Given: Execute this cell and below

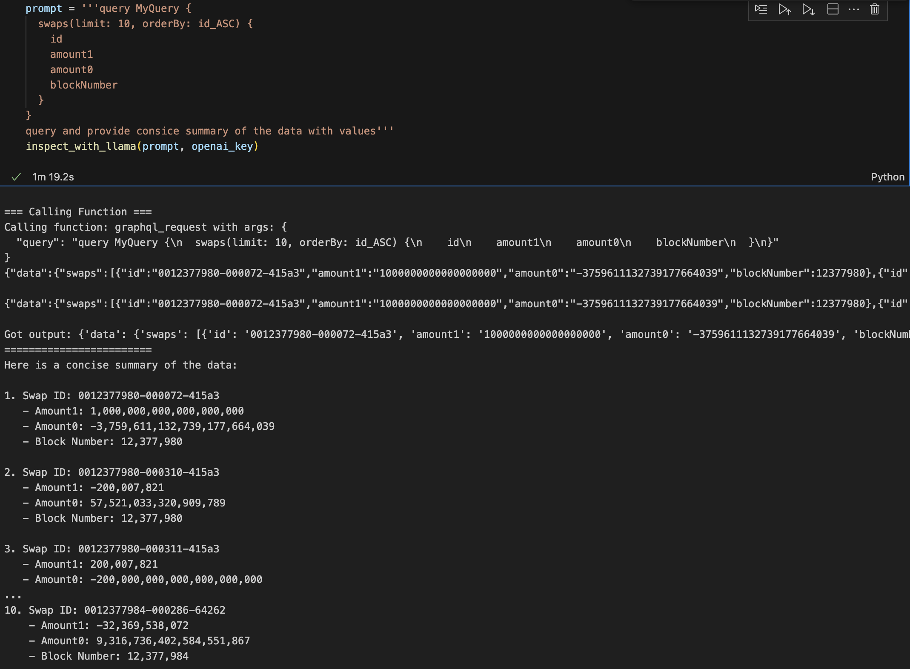Looking at the screenshot, I should (808, 9).
